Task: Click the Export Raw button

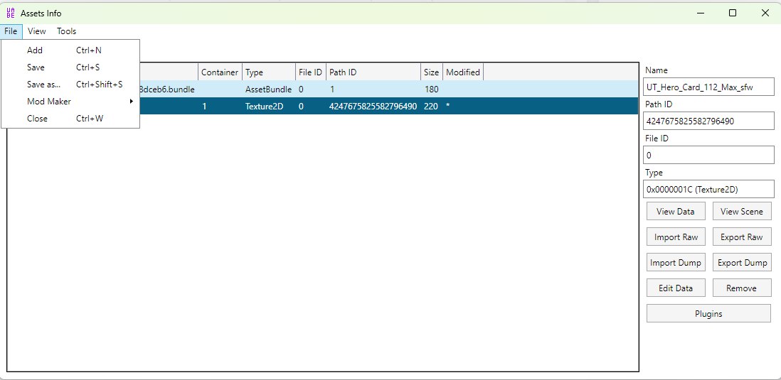Action: coord(740,237)
